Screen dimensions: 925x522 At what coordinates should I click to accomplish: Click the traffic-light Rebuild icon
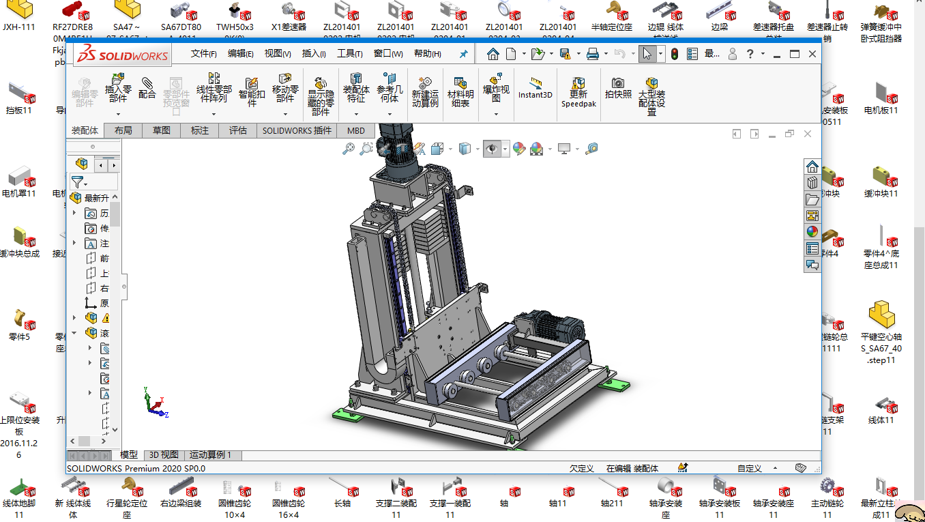pyautogui.click(x=674, y=54)
